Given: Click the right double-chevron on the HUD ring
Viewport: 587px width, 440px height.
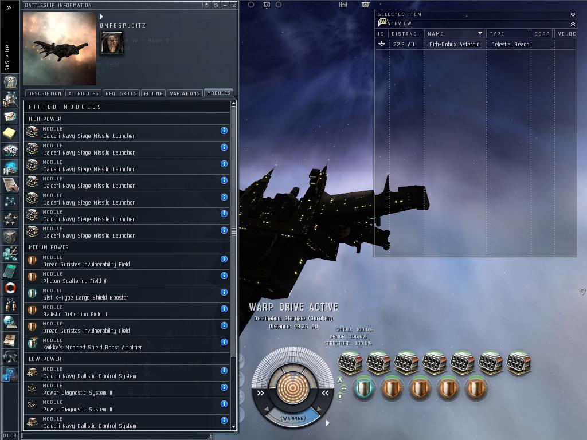Looking at the screenshot, I should [x=325, y=393].
